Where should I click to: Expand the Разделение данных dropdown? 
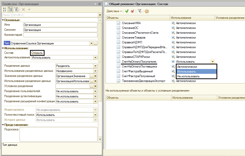tap(95, 66)
